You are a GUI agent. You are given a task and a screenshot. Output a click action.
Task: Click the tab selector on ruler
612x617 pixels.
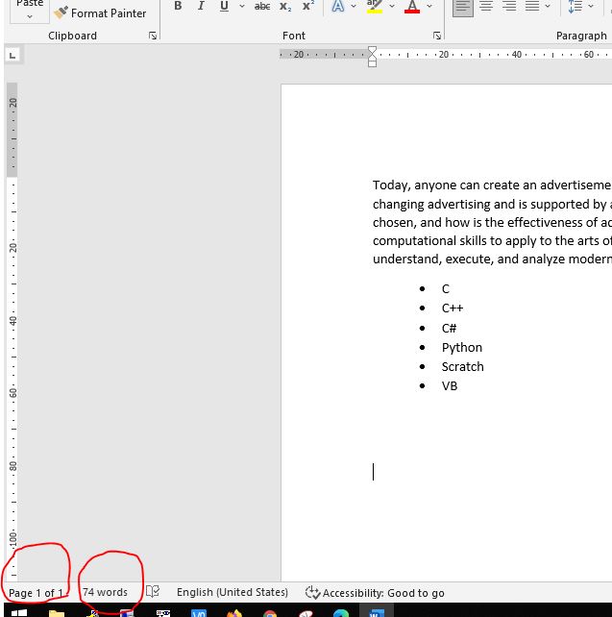[12, 56]
